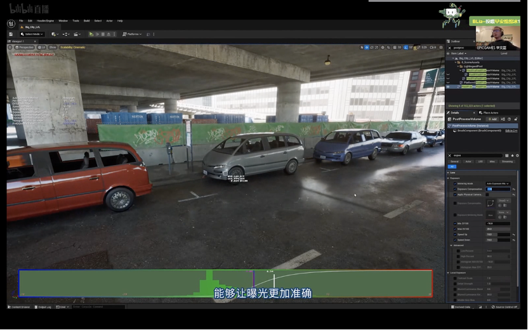
Task: Toggle visibility eye of selected PostProcessVolume
Action: (448, 86)
